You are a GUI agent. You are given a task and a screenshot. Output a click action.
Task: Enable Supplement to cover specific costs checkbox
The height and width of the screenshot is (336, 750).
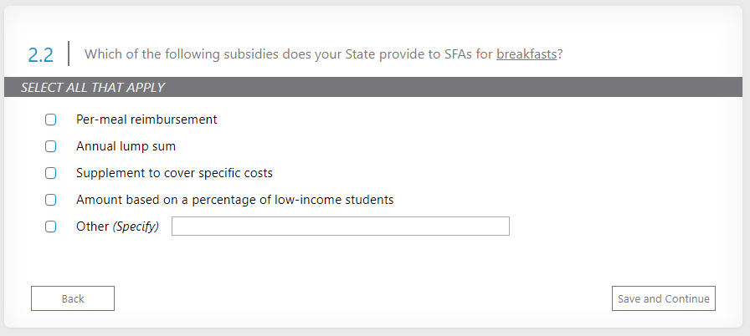point(50,173)
